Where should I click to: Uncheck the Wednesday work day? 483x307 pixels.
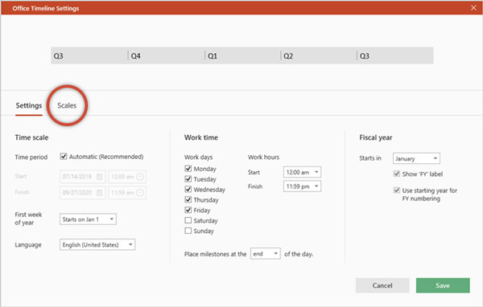click(188, 189)
